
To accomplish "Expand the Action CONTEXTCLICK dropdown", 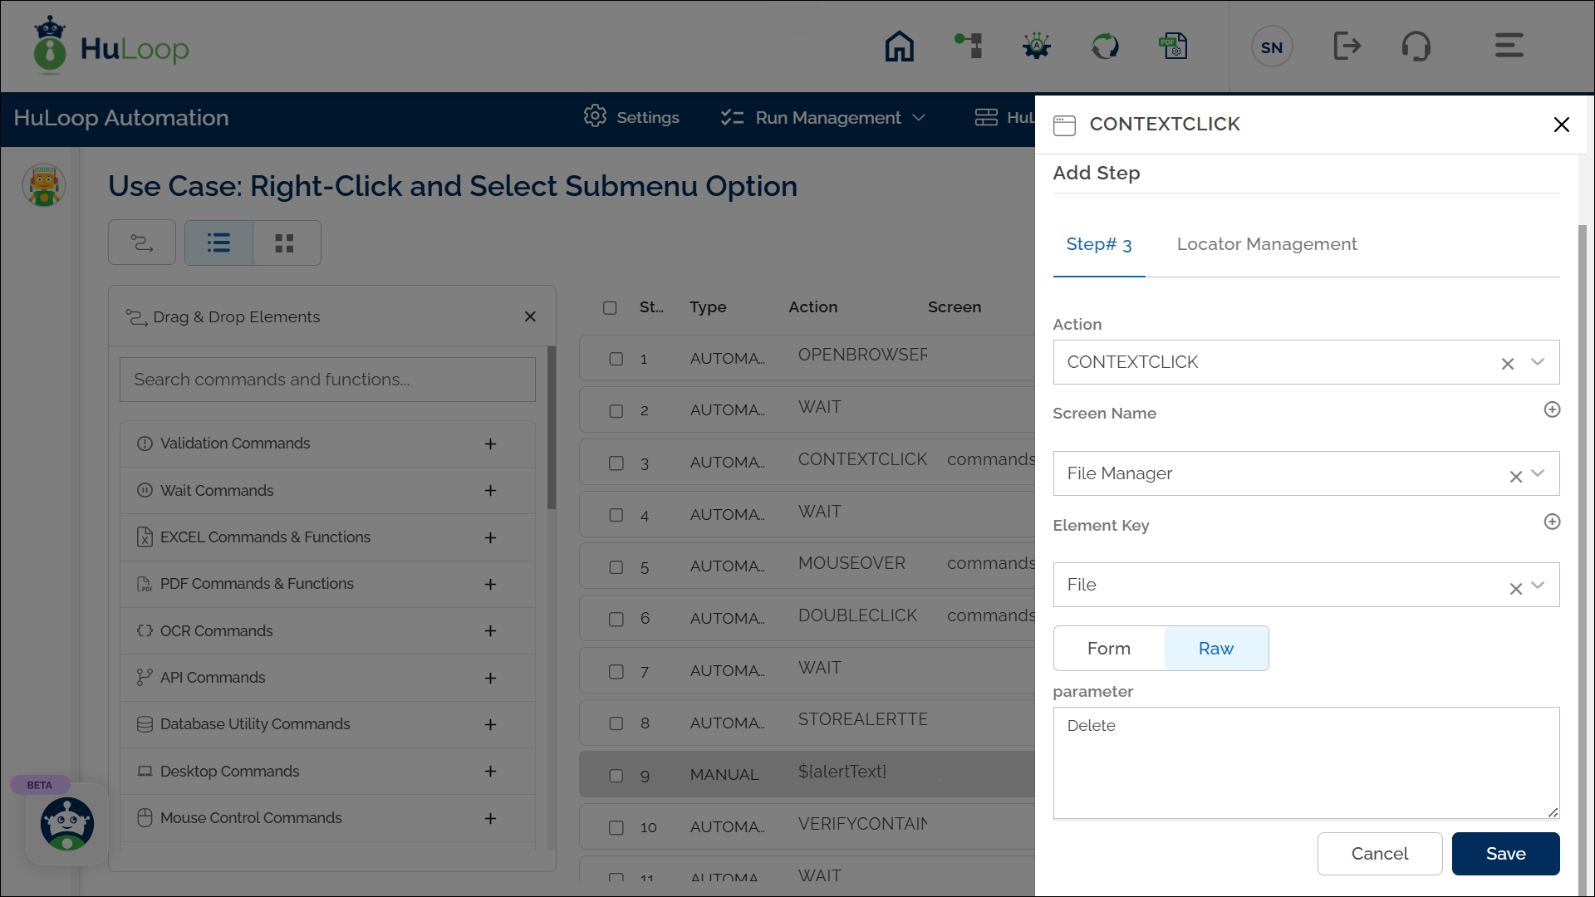I will 1538,362.
